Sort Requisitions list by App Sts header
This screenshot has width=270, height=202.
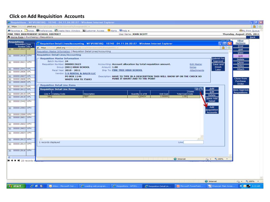point(30,45)
